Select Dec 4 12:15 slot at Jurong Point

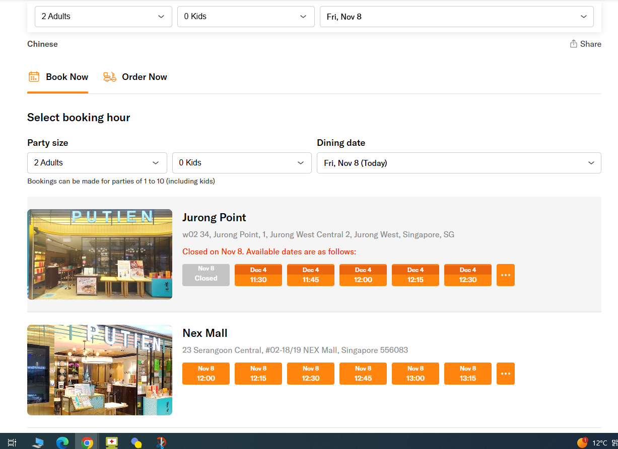416,275
